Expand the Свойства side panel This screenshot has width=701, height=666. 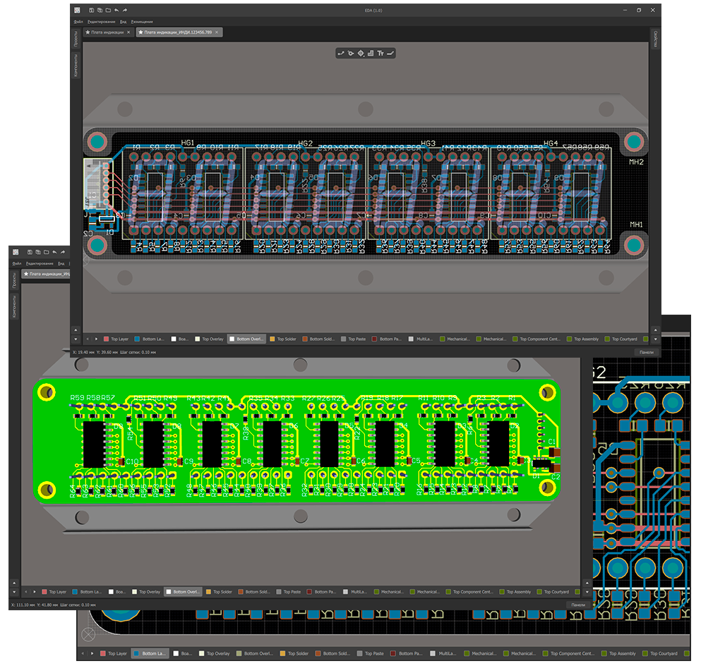[x=654, y=40]
